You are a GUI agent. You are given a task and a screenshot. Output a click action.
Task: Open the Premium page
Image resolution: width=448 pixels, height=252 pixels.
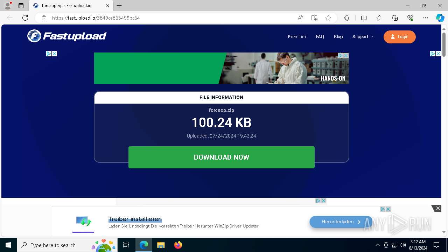(297, 37)
